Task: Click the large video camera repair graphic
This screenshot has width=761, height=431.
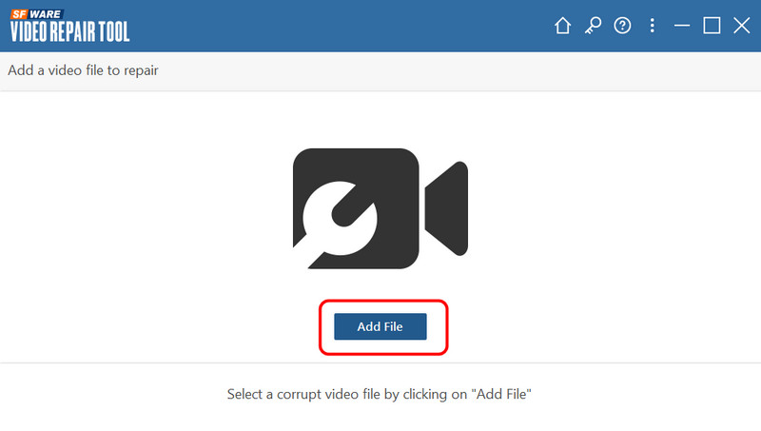Action: 380,208
